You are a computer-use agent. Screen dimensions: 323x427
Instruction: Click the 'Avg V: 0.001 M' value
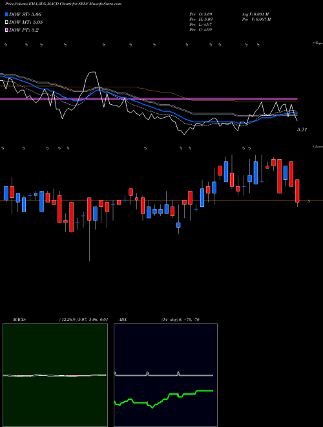tap(255, 14)
